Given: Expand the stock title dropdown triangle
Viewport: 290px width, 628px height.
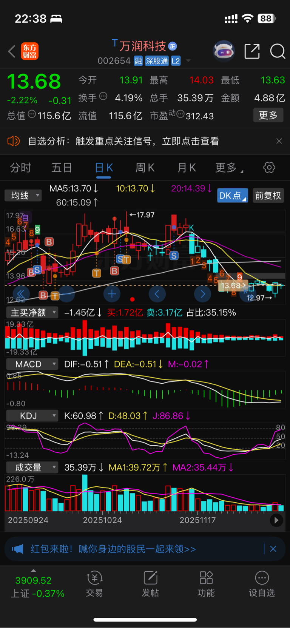Looking at the screenshot, I should [x=188, y=61].
